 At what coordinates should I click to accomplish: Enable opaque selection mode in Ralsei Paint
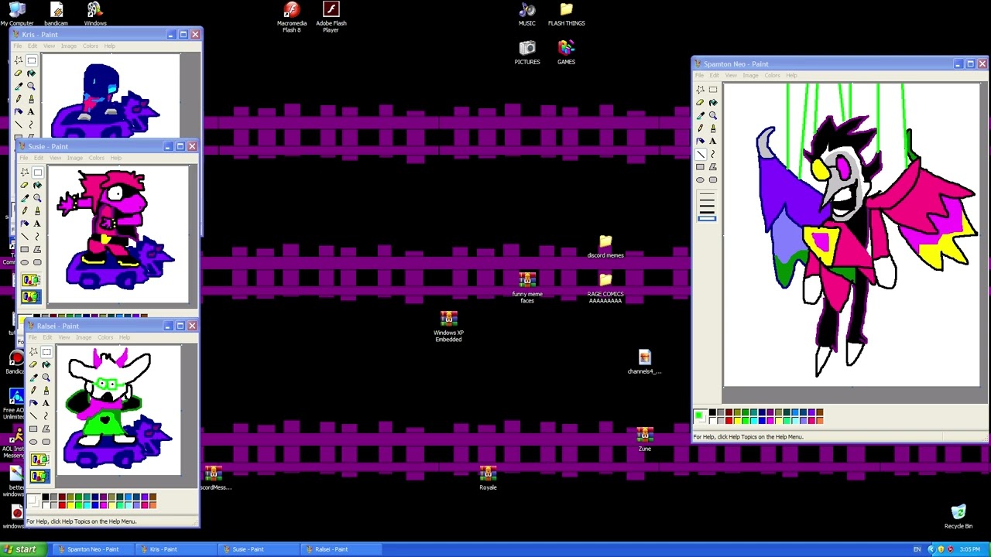click(x=39, y=460)
